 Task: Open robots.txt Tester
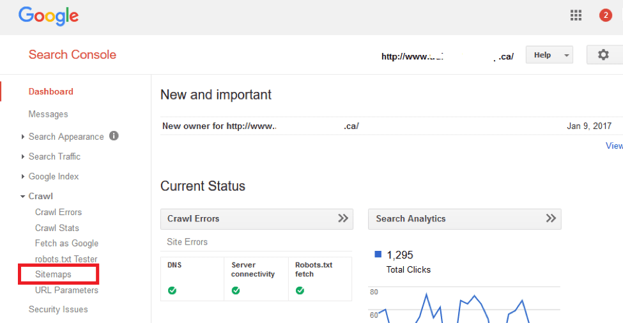click(66, 259)
